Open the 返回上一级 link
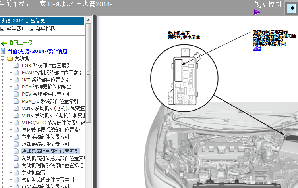The image size is (298, 188). coord(21,43)
